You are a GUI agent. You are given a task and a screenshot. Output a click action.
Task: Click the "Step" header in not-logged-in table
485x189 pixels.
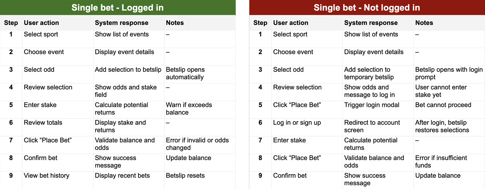[260, 23]
